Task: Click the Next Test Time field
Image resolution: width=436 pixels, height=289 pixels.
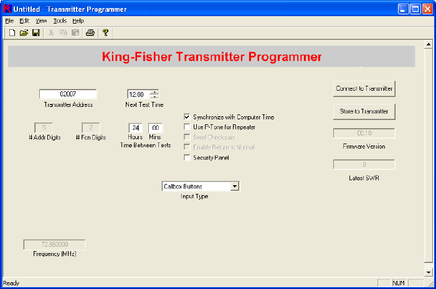Action: pyautogui.click(x=139, y=94)
